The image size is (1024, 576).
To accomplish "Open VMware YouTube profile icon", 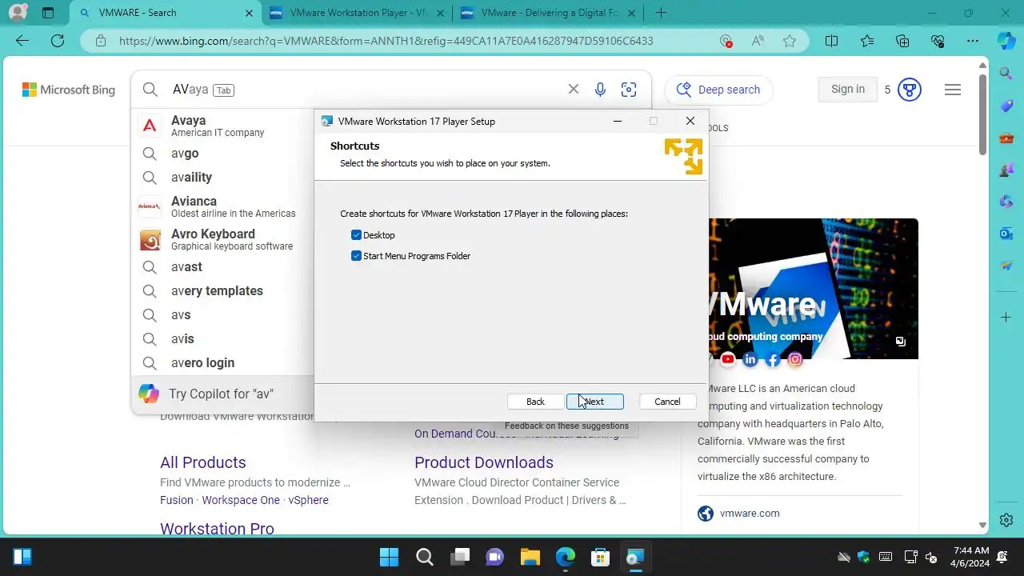I will pyautogui.click(x=728, y=360).
